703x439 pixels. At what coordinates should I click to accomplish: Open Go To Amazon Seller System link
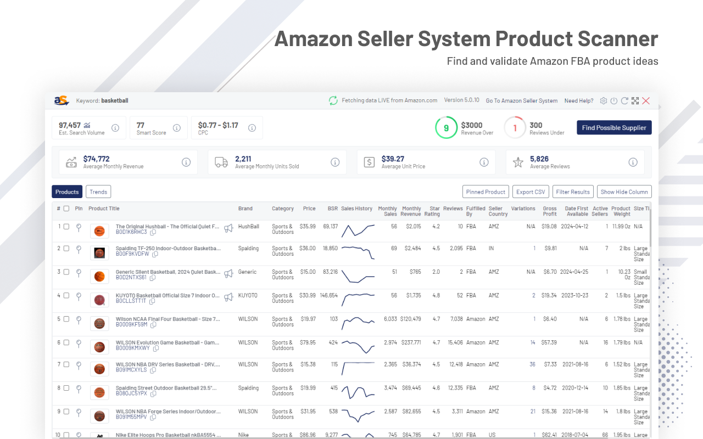521,101
